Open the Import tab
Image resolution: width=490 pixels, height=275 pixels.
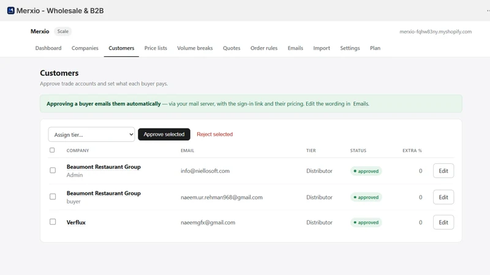tap(321, 48)
